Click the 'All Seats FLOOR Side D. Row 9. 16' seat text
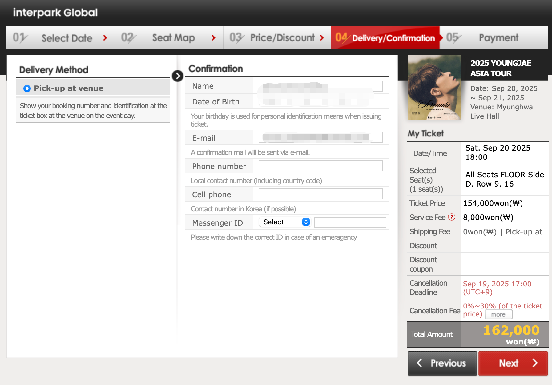The image size is (552, 385). pyautogui.click(x=505, y=179)
